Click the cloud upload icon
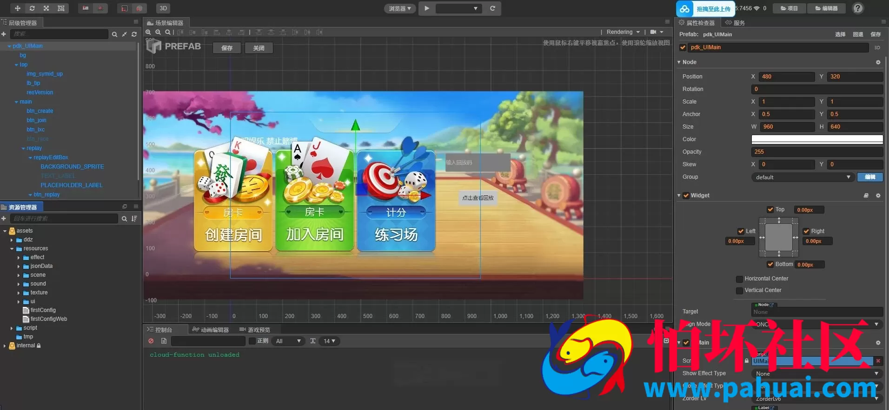 [x=685, y=9]
